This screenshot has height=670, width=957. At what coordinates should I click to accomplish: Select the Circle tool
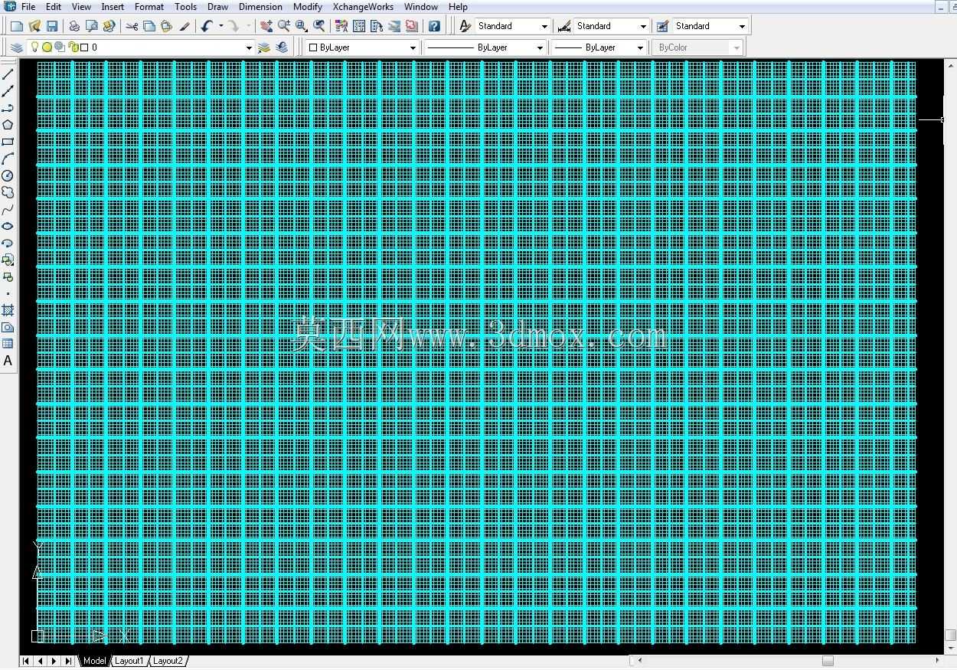[8, 175]
